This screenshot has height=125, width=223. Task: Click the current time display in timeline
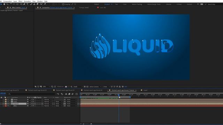pos(3,93)
